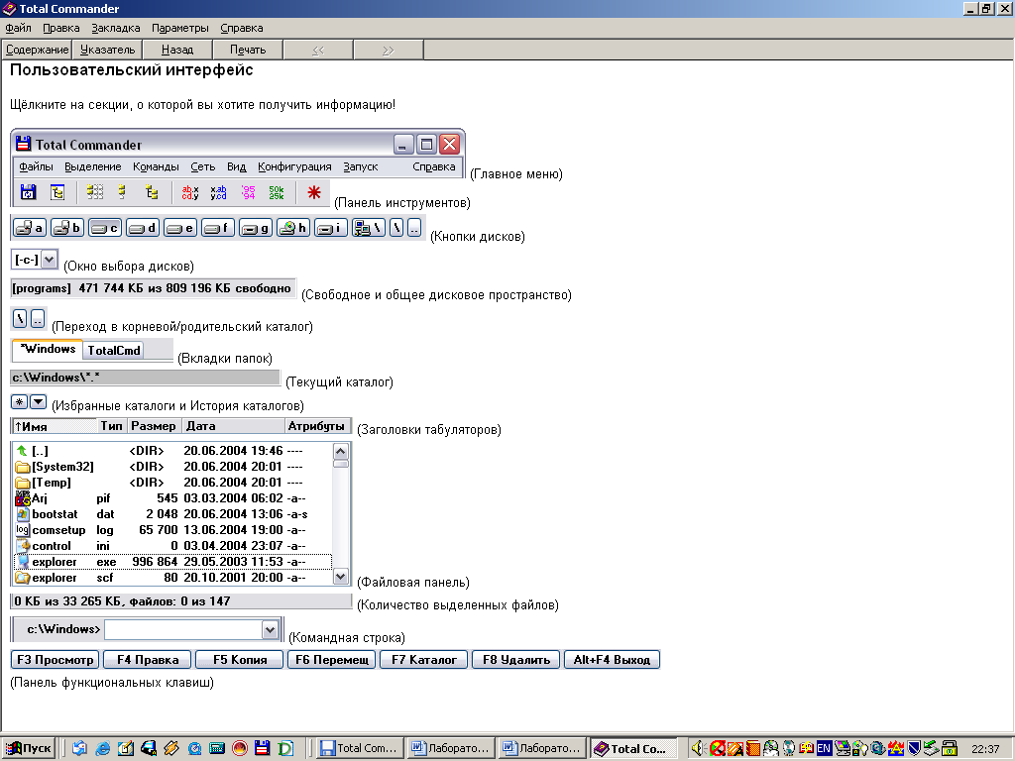Click the sort by name ab.x icon
The width and height of the screenshot is (1015, 761).
189,192
